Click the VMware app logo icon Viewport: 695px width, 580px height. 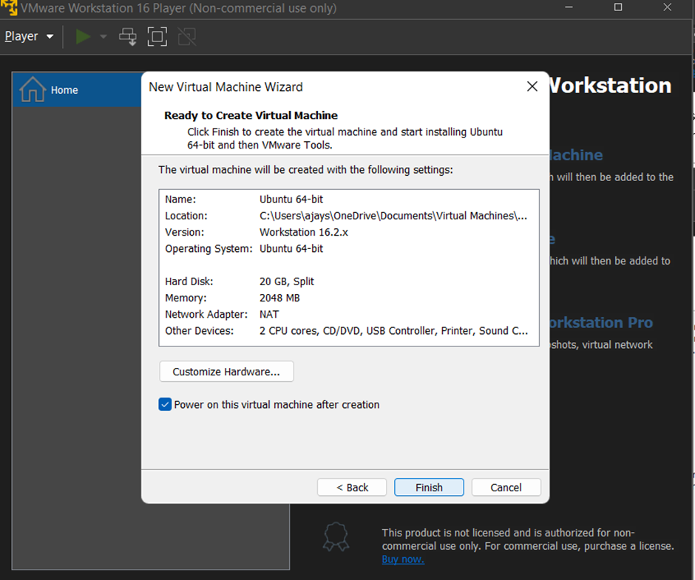9,7
